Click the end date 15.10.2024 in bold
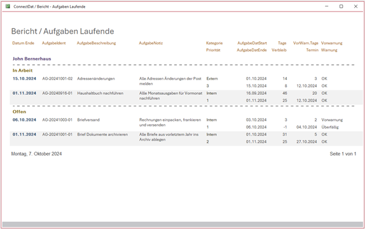The width and height of the screenshot is (365, 229). tap(24, 78)
